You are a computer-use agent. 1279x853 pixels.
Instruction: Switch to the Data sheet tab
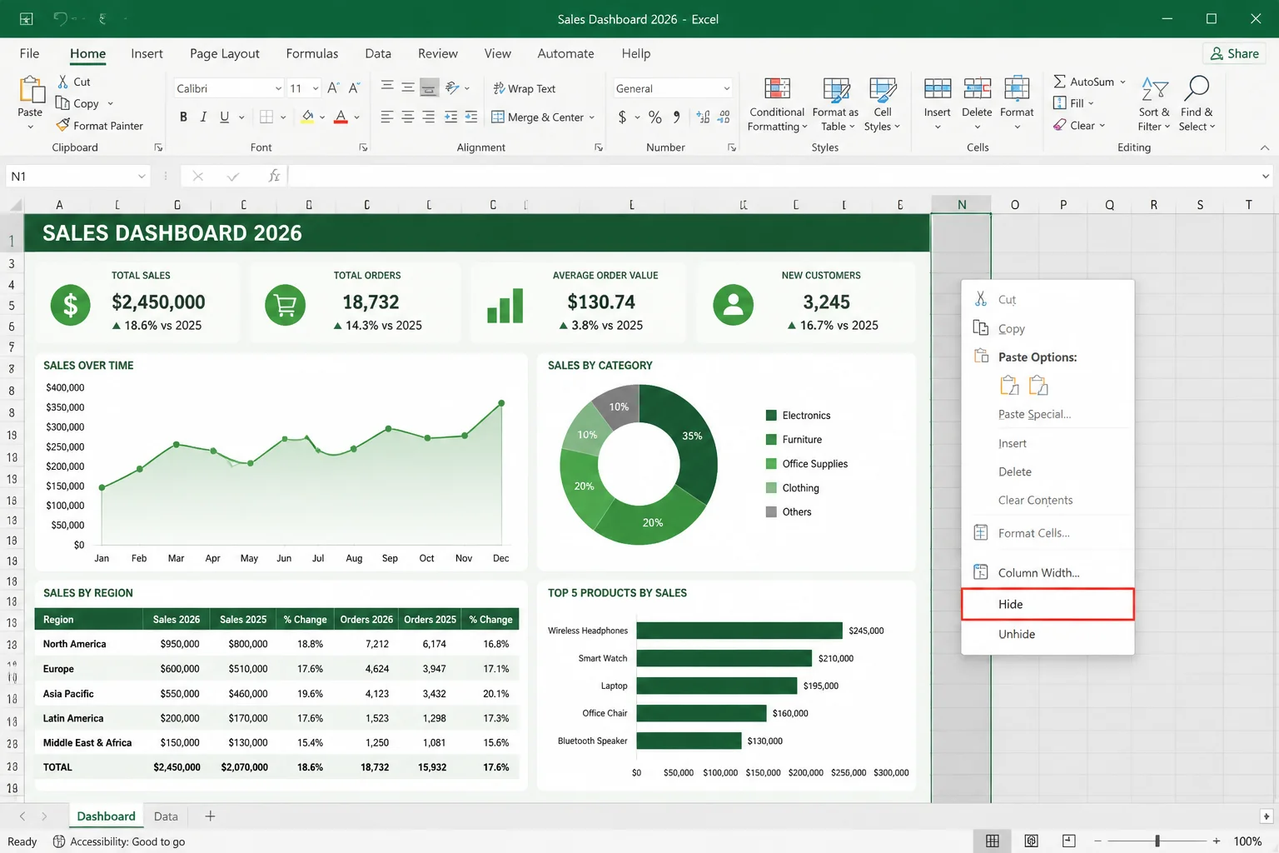click(x=166, y=816)
